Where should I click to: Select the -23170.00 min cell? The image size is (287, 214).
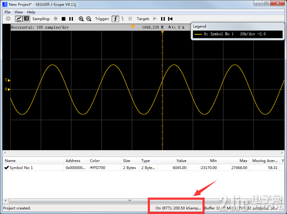pos(203,168)
